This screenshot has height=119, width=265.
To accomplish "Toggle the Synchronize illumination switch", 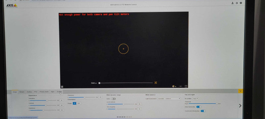I will click(x=203, y=111).
